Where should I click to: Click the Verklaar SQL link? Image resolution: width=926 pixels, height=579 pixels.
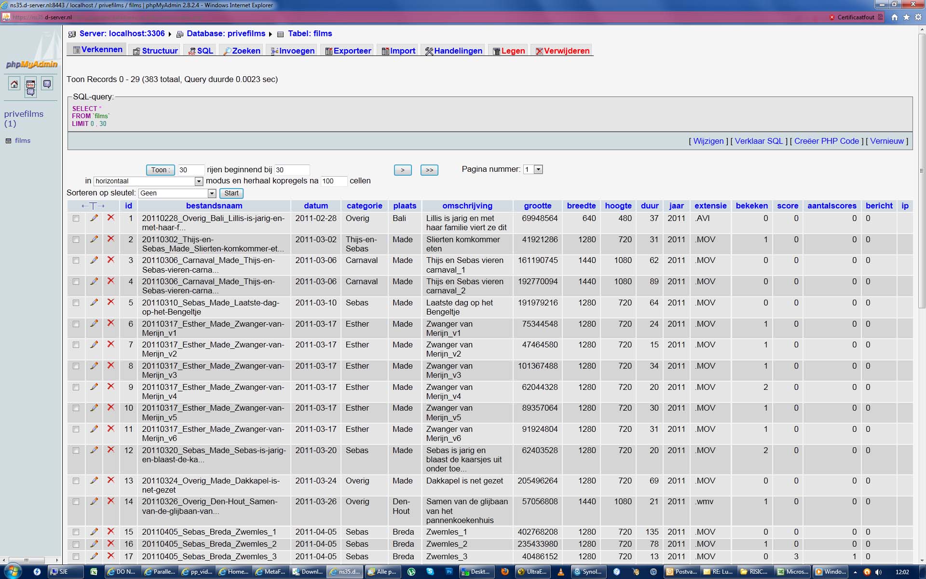point(759,141)
